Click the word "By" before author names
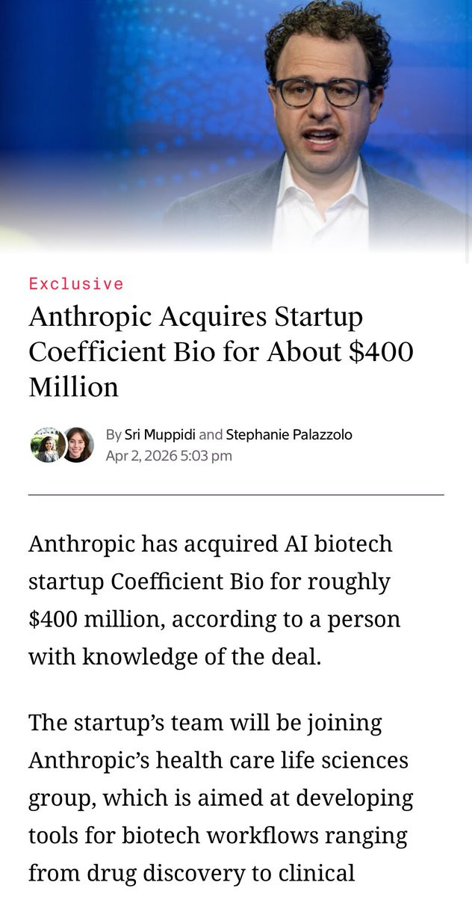Image resolution: width=472 pixels, height=897 pixels. (x=114, y=434)
